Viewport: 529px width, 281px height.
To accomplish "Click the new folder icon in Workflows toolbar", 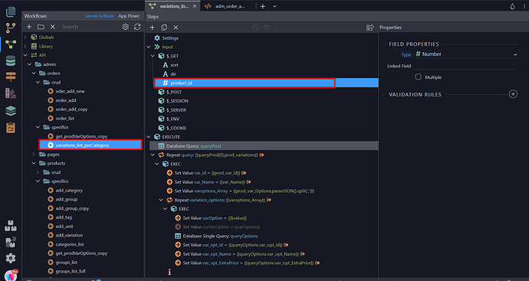I will pos(41,27).
